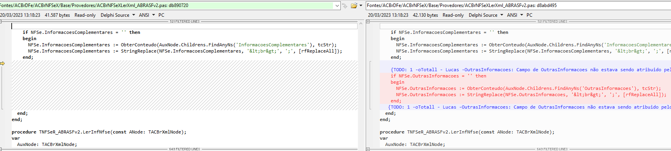Click the right pane PC line-ending label
The height and width of the screenshot is (151, 671).
tap(529, 15)
